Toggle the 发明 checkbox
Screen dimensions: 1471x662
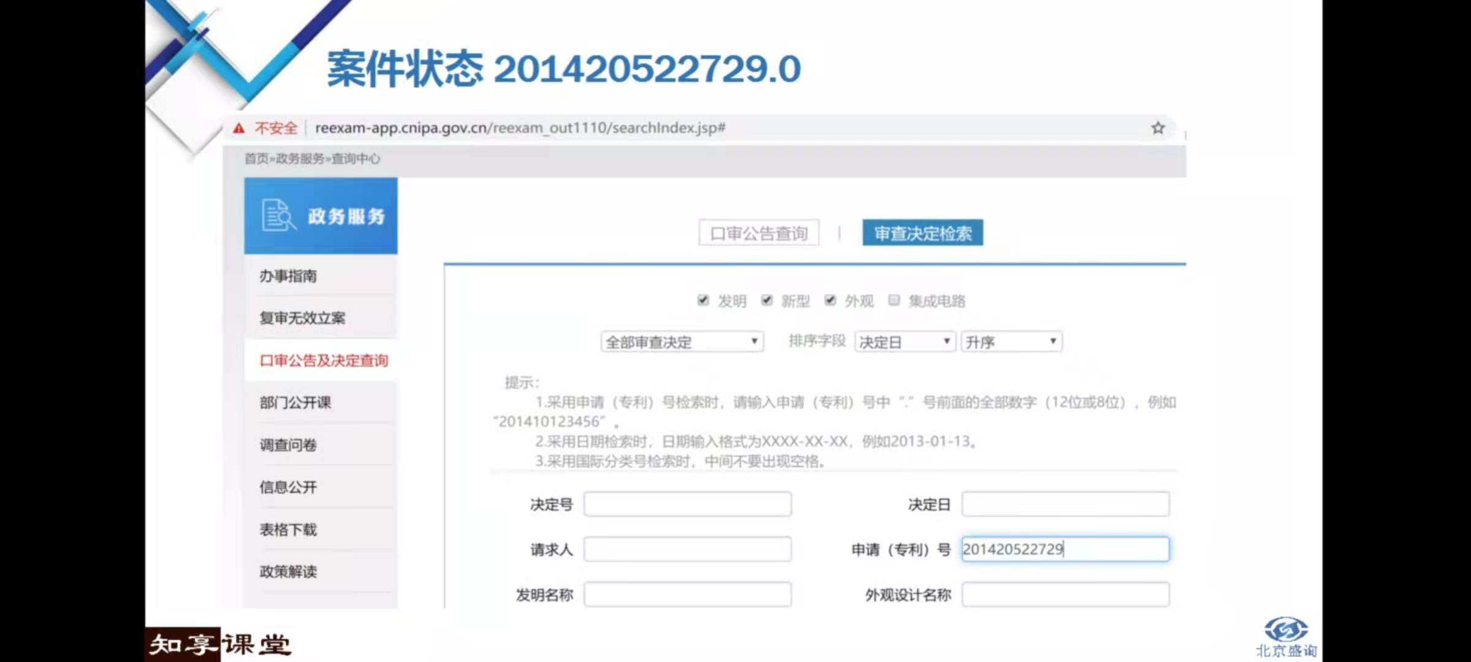[x=703, y=300]
